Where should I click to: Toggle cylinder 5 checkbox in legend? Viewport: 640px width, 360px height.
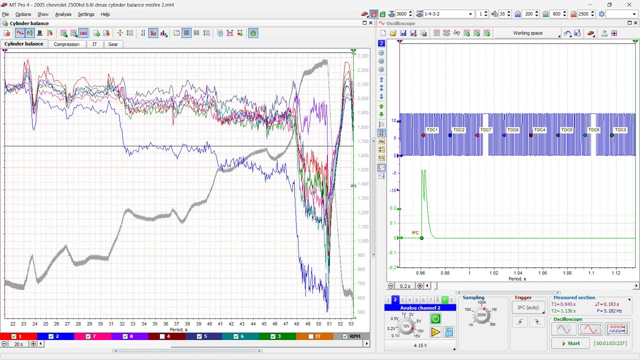pos(199,336)
